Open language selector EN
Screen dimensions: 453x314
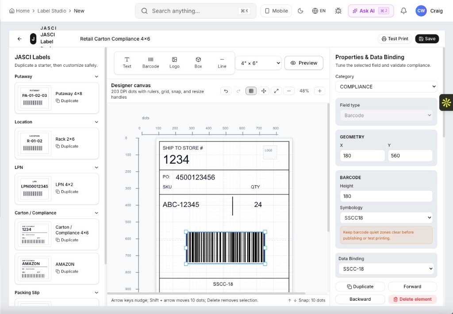click(319, 11)
